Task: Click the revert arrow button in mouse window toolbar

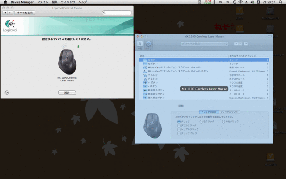Action: pos(245,43)
